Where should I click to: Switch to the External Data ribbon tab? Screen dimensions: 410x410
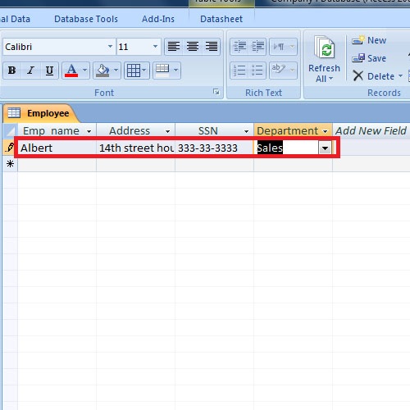pos(15,19)
